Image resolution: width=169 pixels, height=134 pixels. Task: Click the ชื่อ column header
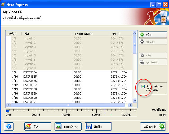click(47, 34)
